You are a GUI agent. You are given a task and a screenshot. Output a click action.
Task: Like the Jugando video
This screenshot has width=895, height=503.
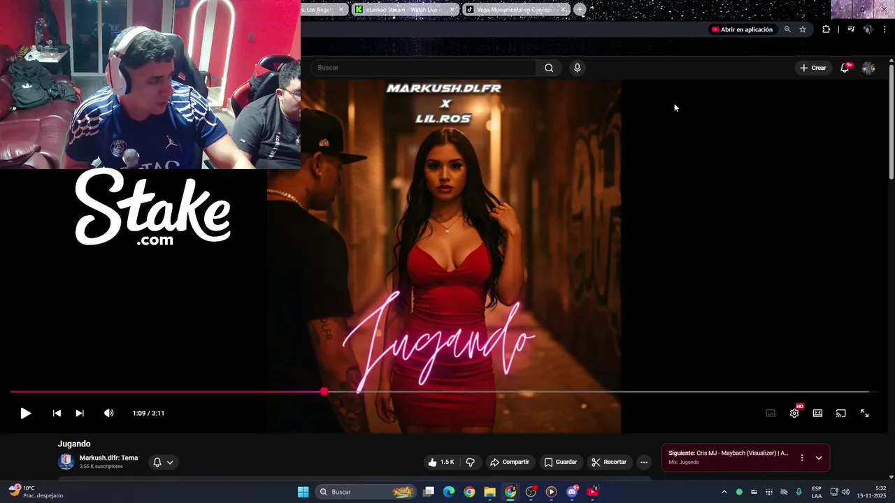pos(441,462)
